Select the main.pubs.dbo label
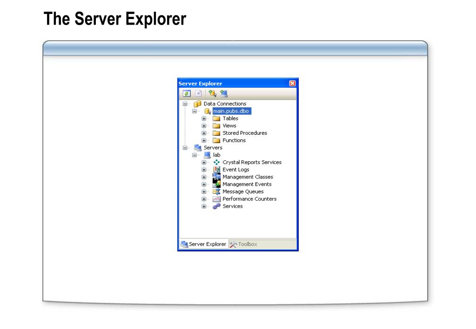 [231, 111]
